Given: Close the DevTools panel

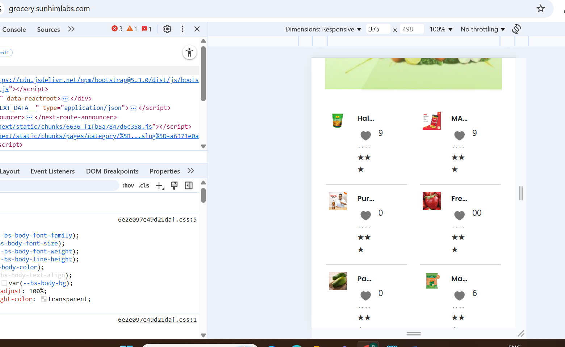Looking at the screenshot, I should 197,29.
